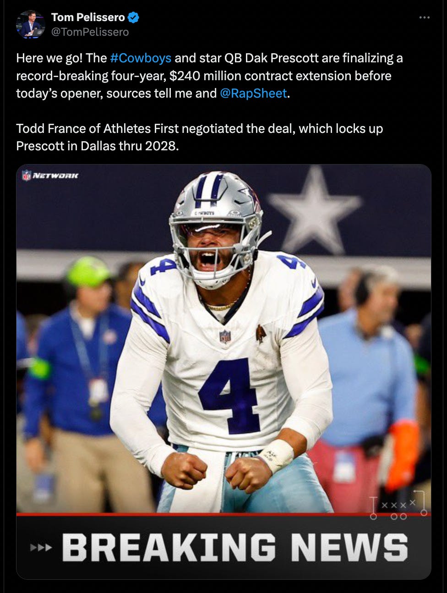The image size is (447, 593).
Task: Click the triple arrows beside Breaking News
Action: [x=41, y=547]
